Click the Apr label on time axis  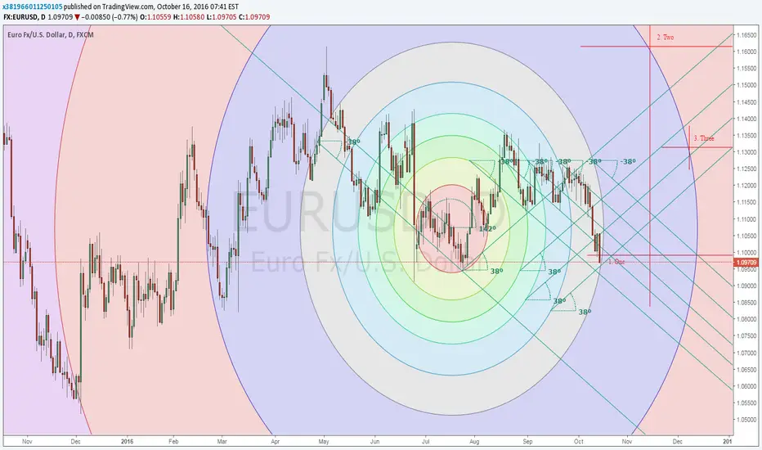[x=275, y=442]
